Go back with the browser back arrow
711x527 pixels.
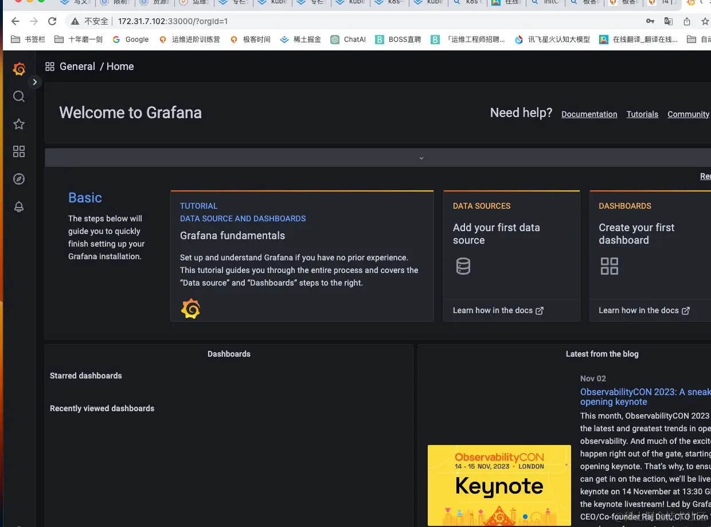15,21
